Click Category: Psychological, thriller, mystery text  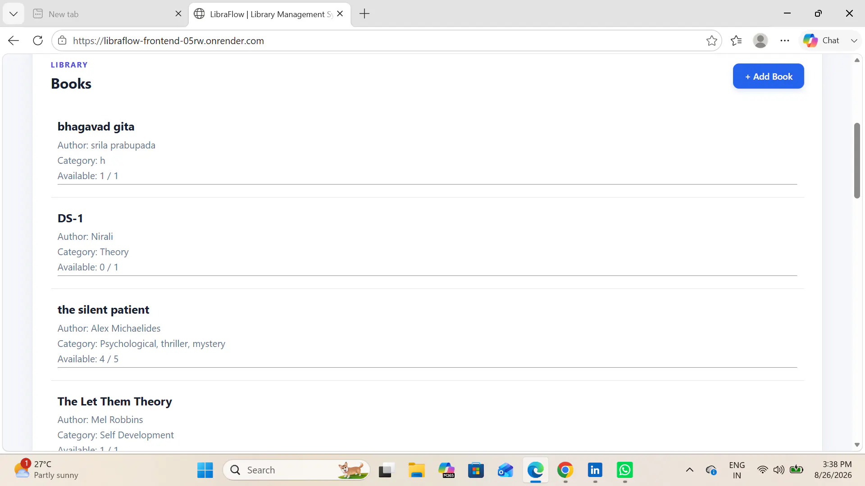coord(141,344)
